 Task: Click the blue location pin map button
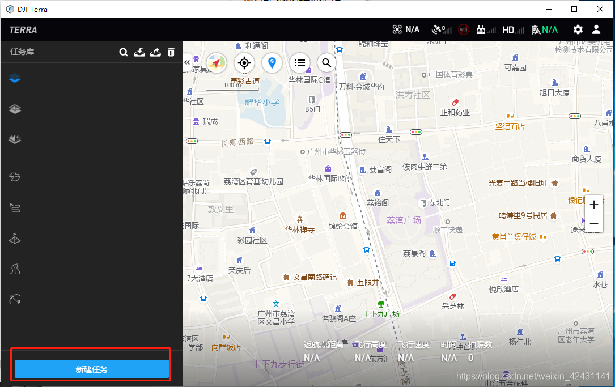click(272, 63)
